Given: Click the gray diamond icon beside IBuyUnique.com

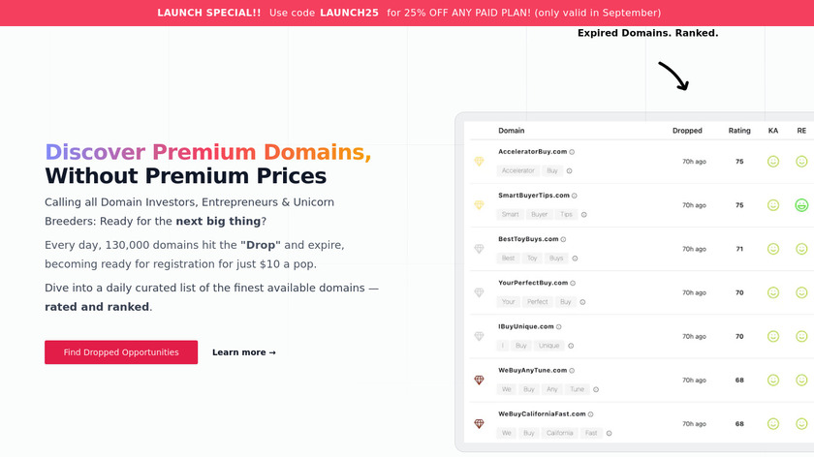Looking at the screenshot, I should (479, 336).
